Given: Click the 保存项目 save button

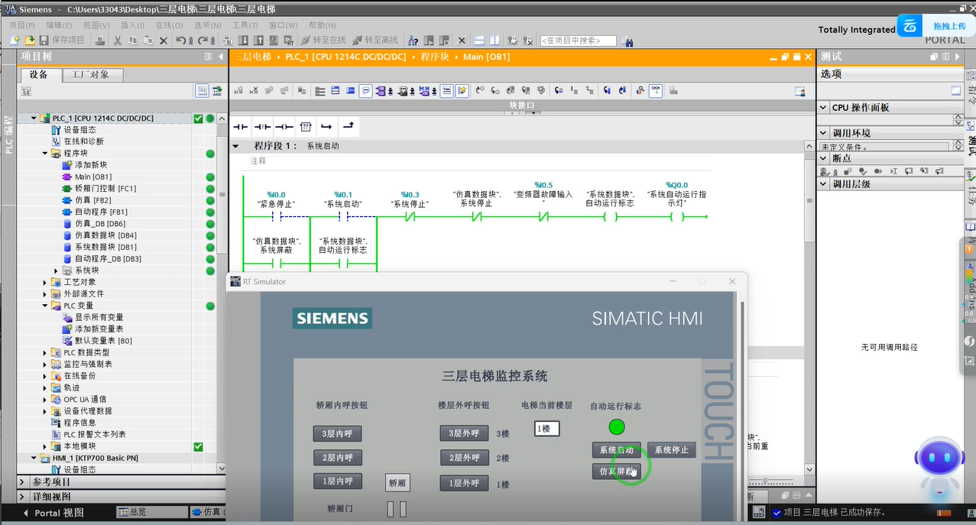Looking at the screenshot, I should coord(62,40).
